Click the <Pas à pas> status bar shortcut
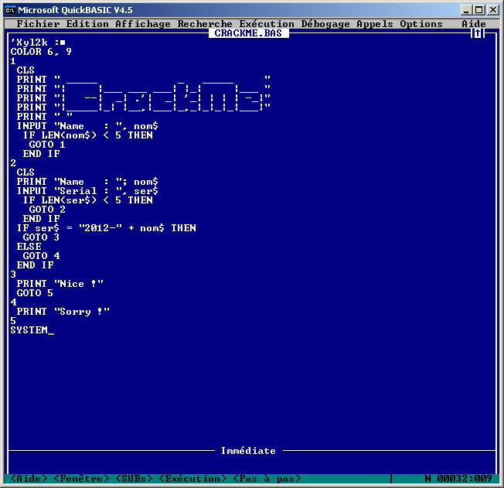The height and width of the screenshot is (488, 504). point(267,479)
